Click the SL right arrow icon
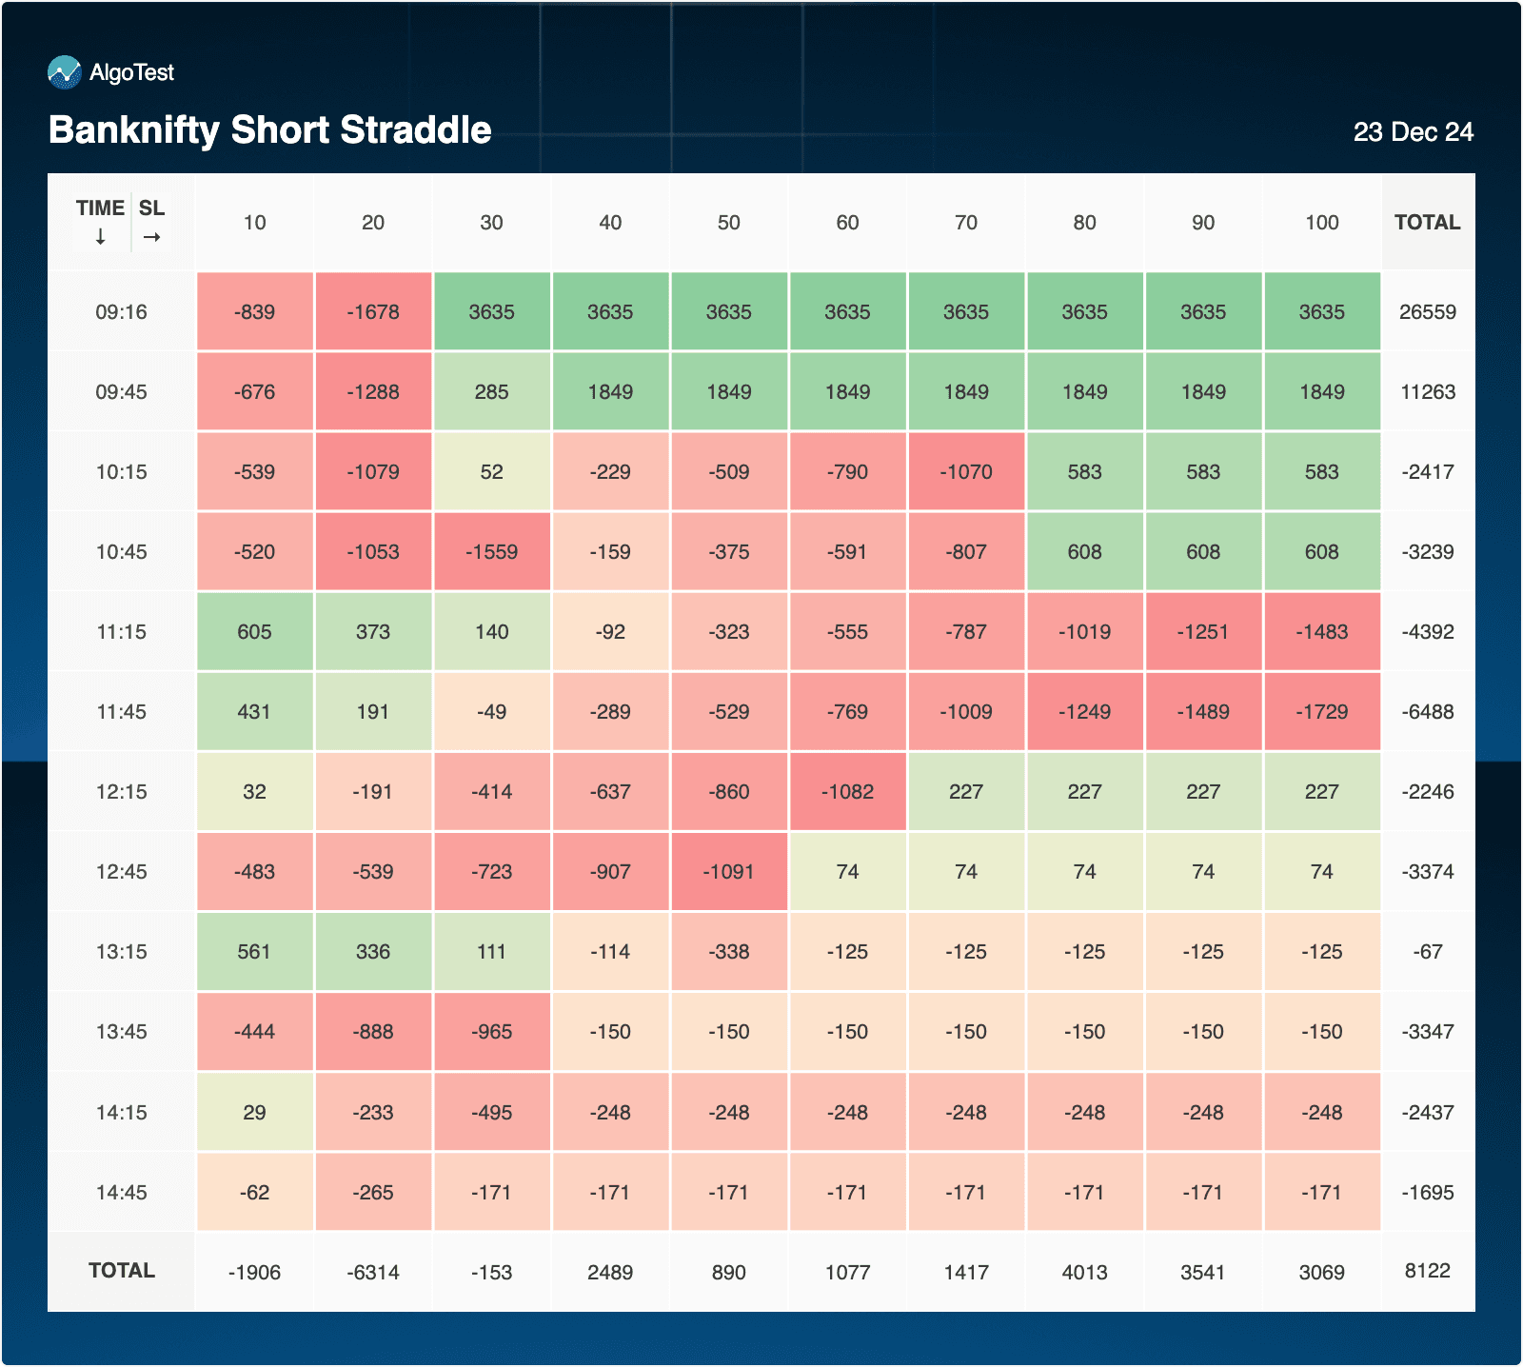1523x1367 pixels. point(151,237)
